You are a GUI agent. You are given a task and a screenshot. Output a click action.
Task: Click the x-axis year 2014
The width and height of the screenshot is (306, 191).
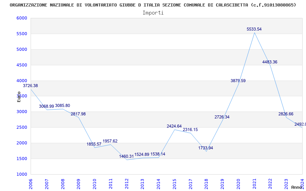point(159,184)
